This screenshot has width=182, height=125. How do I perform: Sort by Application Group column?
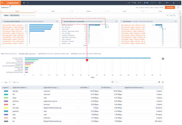coord(58,88)
